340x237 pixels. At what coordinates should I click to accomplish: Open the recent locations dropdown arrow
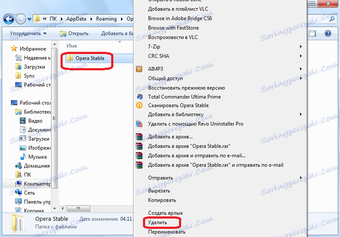(x=29, y=19)
